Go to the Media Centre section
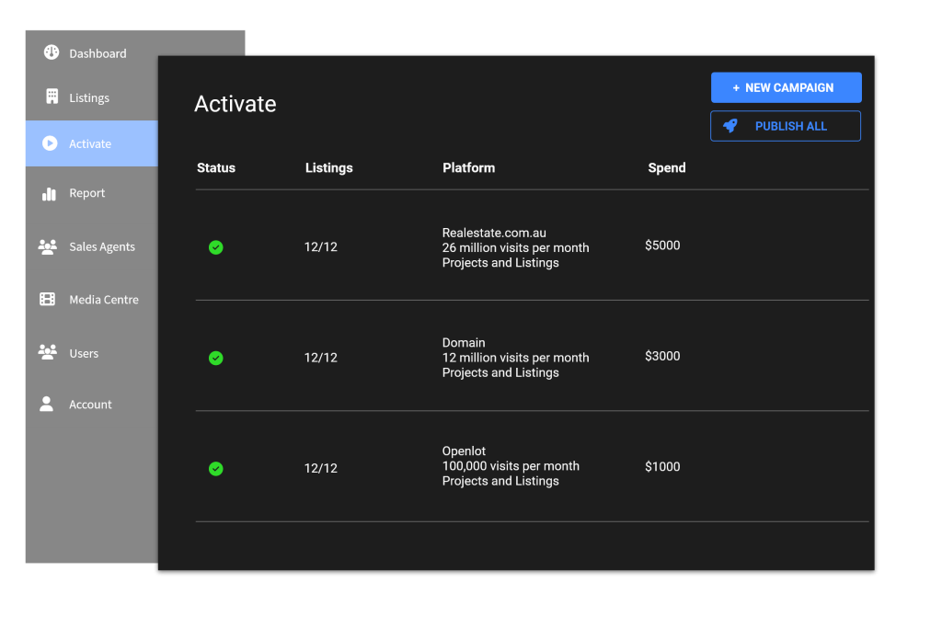 pos(104,300)
